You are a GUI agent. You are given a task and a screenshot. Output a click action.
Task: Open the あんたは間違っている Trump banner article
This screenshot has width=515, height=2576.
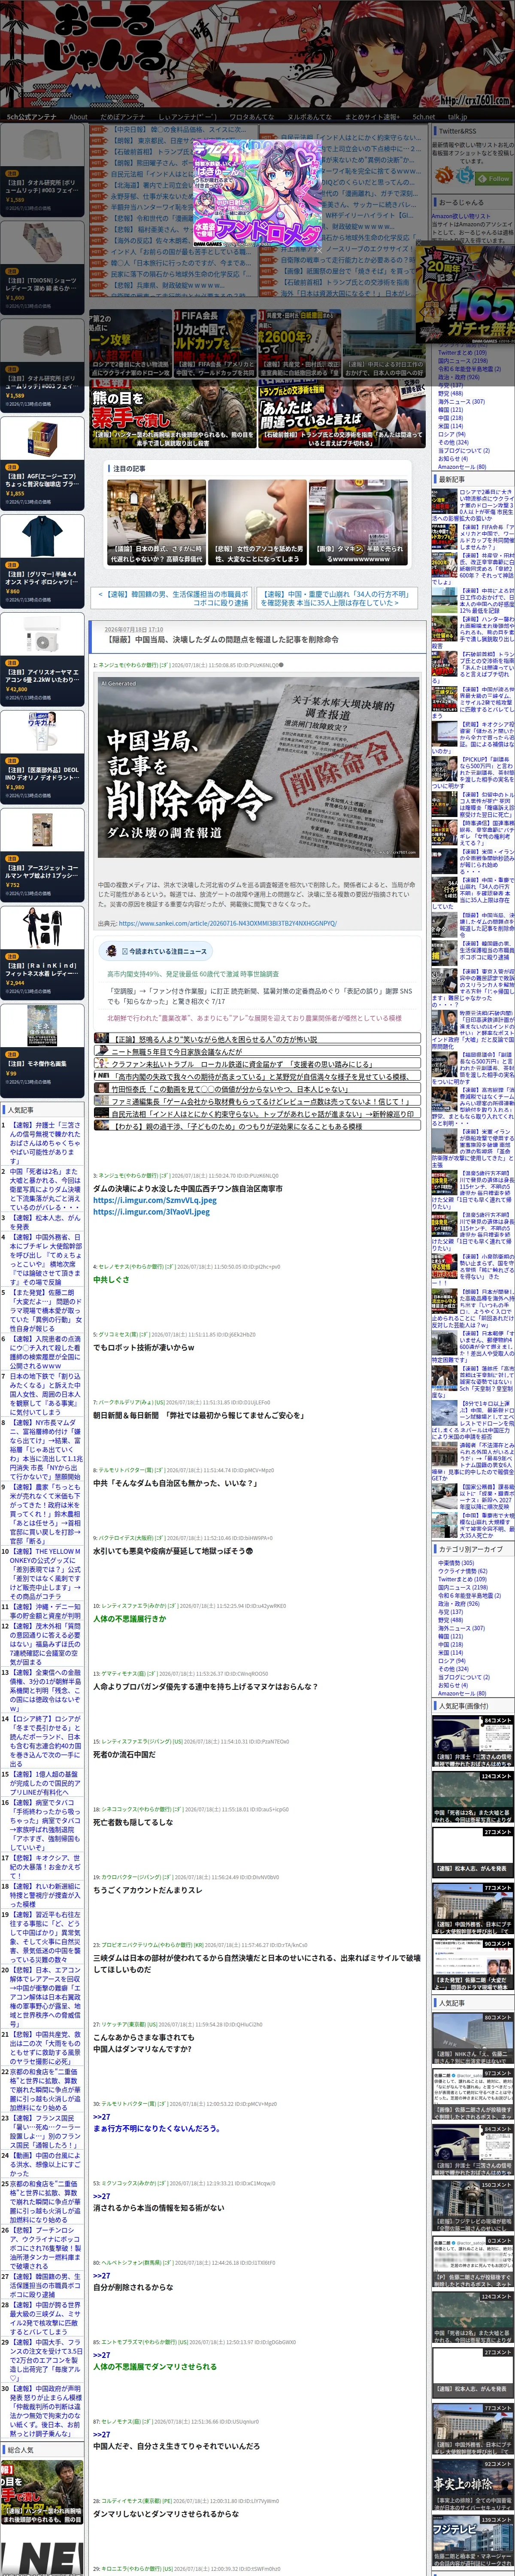point(342,413)
